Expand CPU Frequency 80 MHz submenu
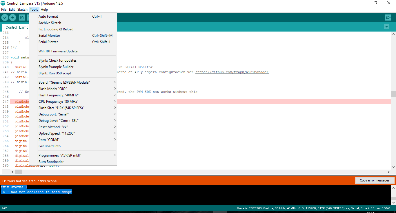Screen dimensions: 396x213 click(x=73, y=102)
